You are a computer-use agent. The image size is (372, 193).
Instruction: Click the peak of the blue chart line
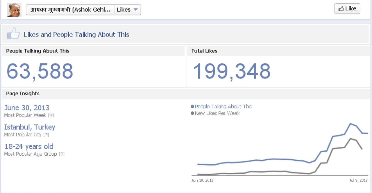(350, 124)
